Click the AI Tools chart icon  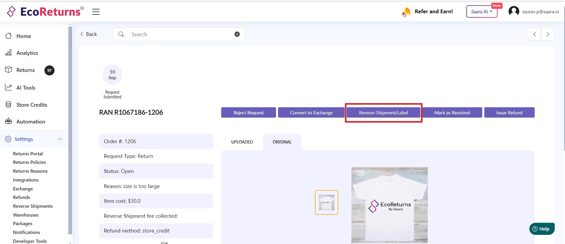coord(9,88)
